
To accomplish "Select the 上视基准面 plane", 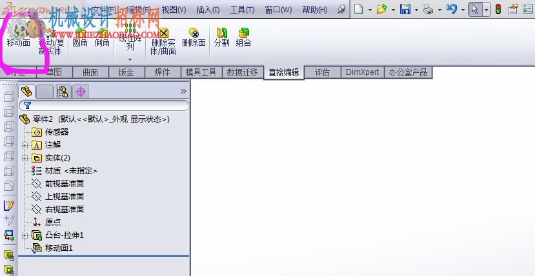I will pos(57,197).
